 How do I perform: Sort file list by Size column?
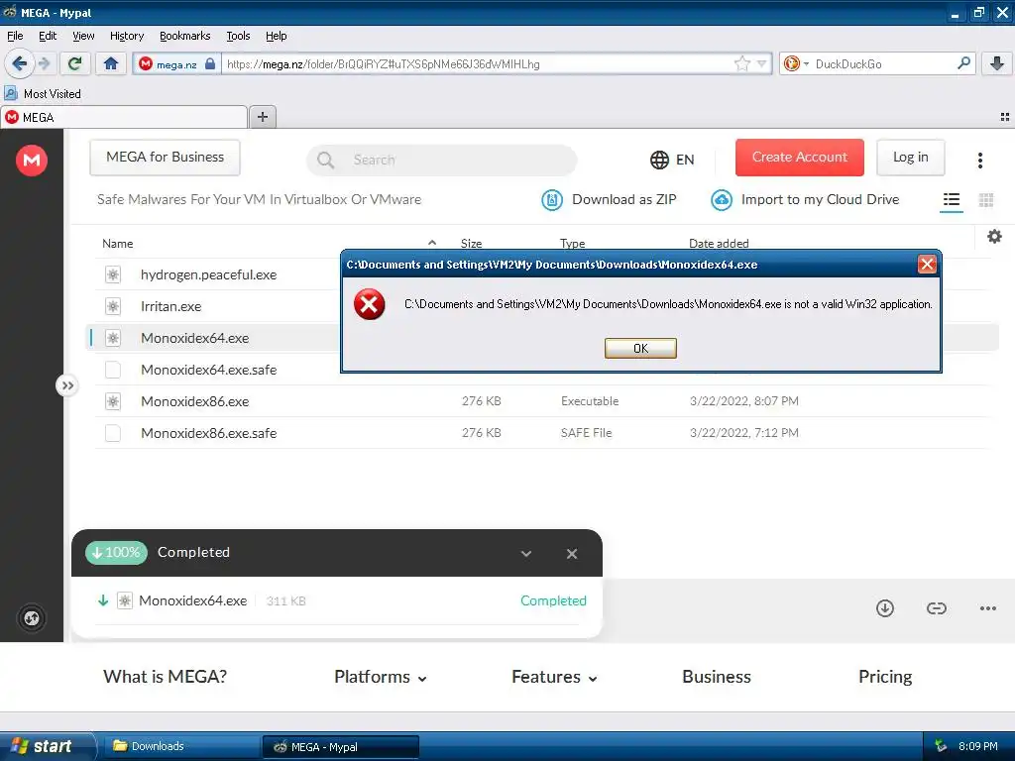pos(471,244)
